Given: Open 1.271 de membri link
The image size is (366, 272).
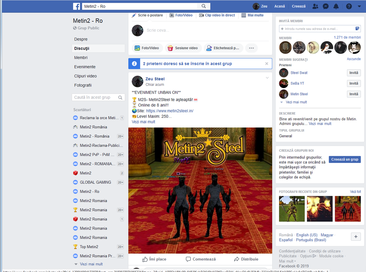Looking at the screenshot, I should [x=347, y=37].
